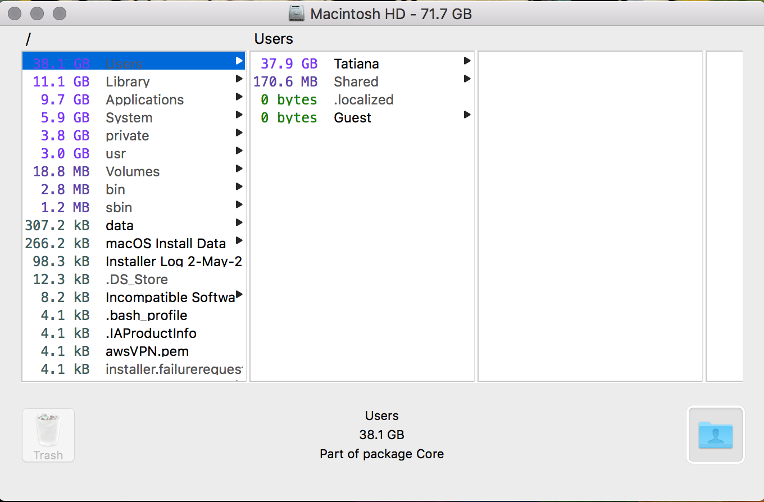Select the .DS_Store file
The width and height of the screenshot is (764, 502).
[x=136, y=279]
